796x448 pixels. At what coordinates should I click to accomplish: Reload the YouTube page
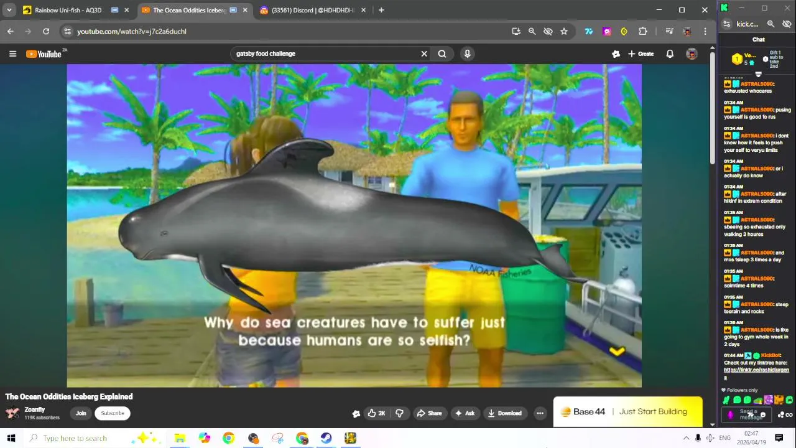click(x=46, y=31)
